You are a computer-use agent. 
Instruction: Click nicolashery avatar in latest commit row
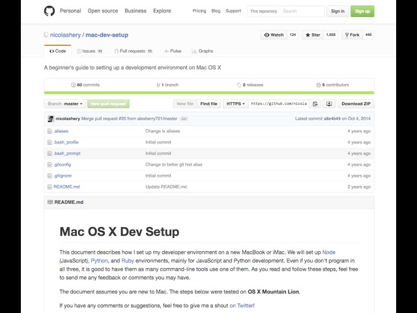pos(51,119)
